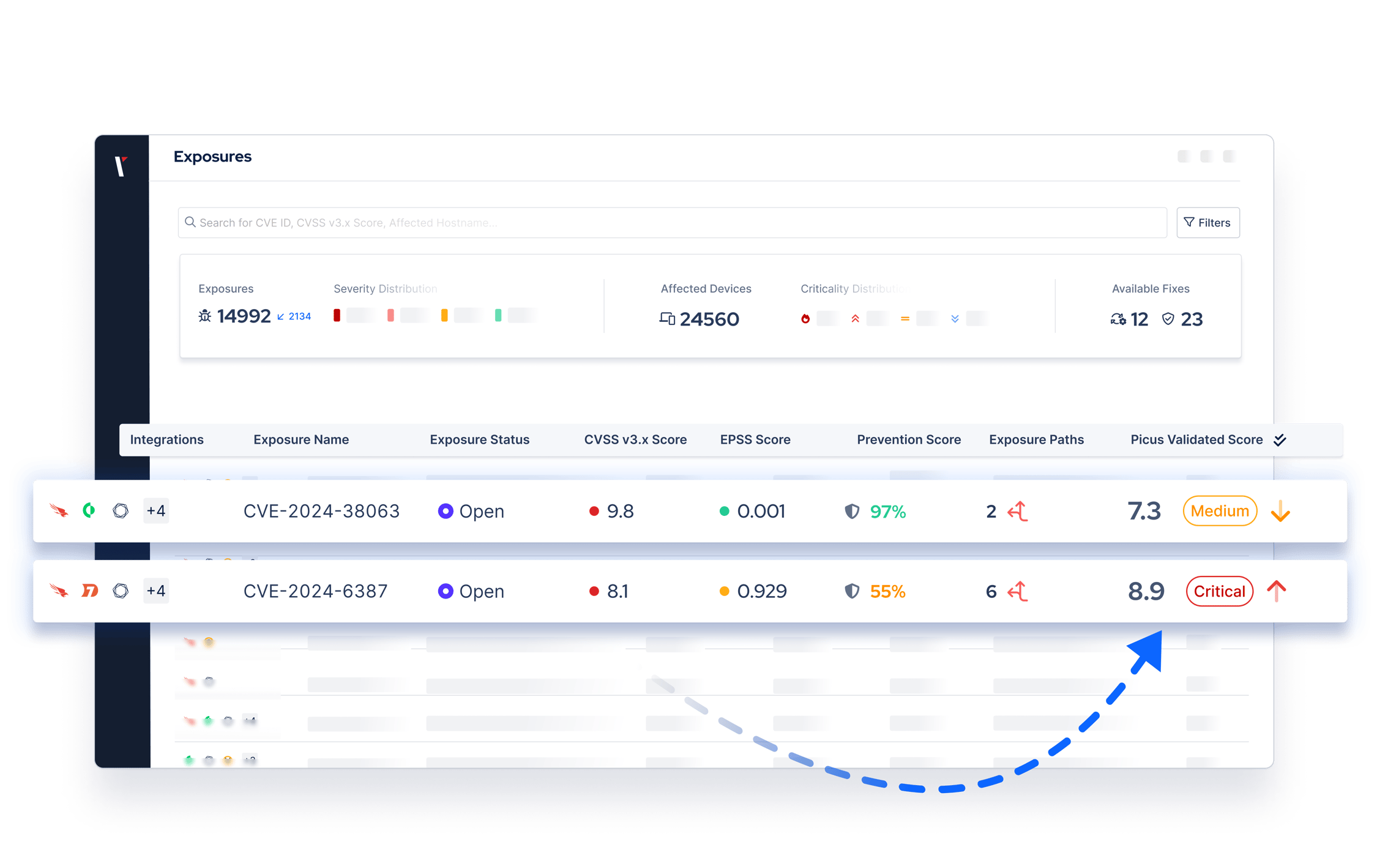
Task: Expand the +4 integrations badge on CVE-2024-38063
Action: click(156, 510)
